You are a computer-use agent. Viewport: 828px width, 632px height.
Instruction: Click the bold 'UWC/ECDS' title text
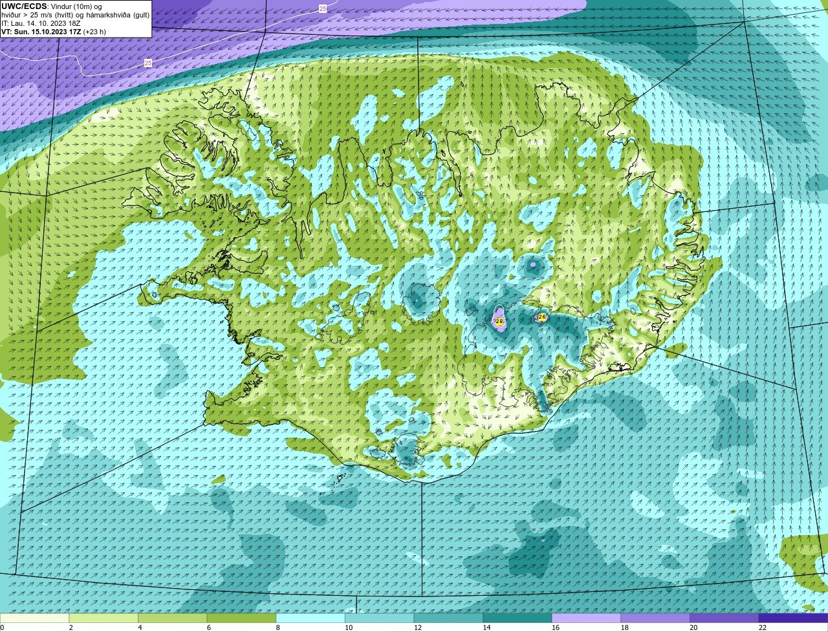[24, 6]
